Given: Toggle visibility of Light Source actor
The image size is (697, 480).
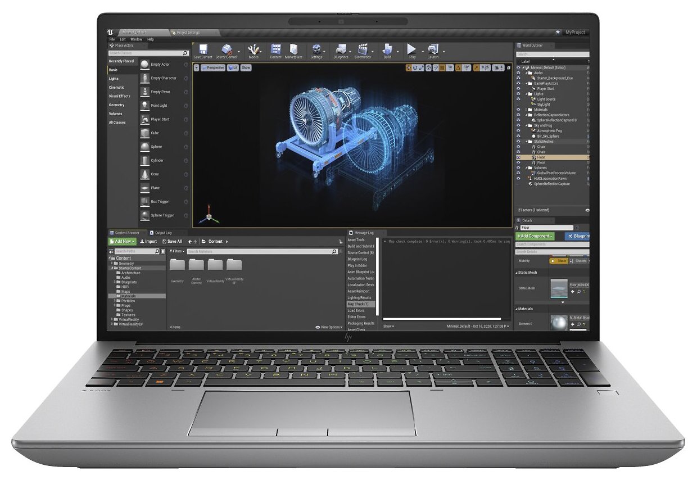Looking at the screenshot, I should coord(518,99).
